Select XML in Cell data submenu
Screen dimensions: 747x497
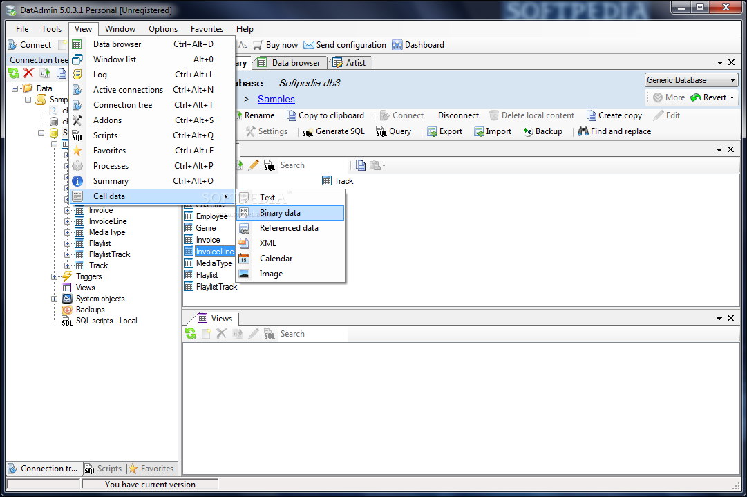291,243
